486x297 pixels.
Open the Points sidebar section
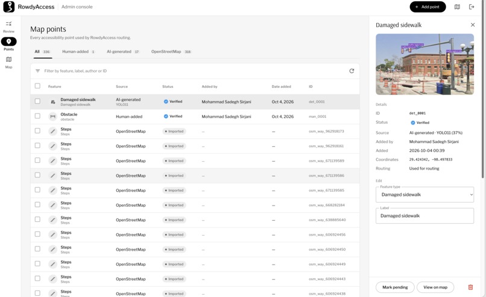(8, 44)
